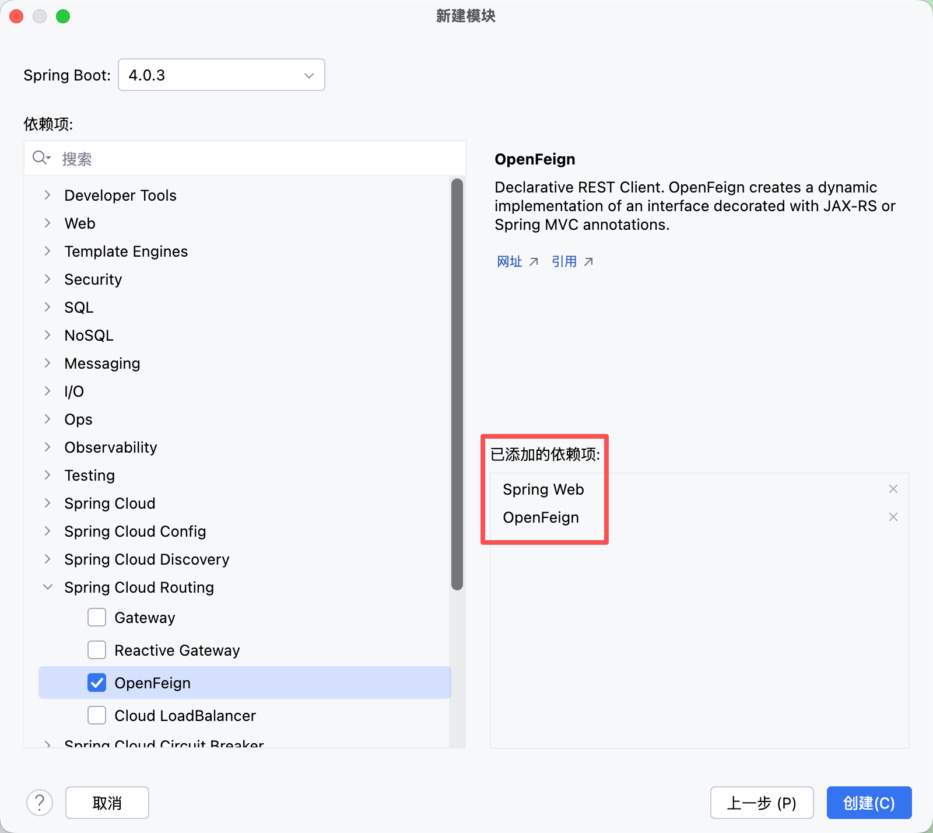Viewport: 933px width, 833px height.
Task: Expand the Observability category
Action: click(x=48, y=447)
